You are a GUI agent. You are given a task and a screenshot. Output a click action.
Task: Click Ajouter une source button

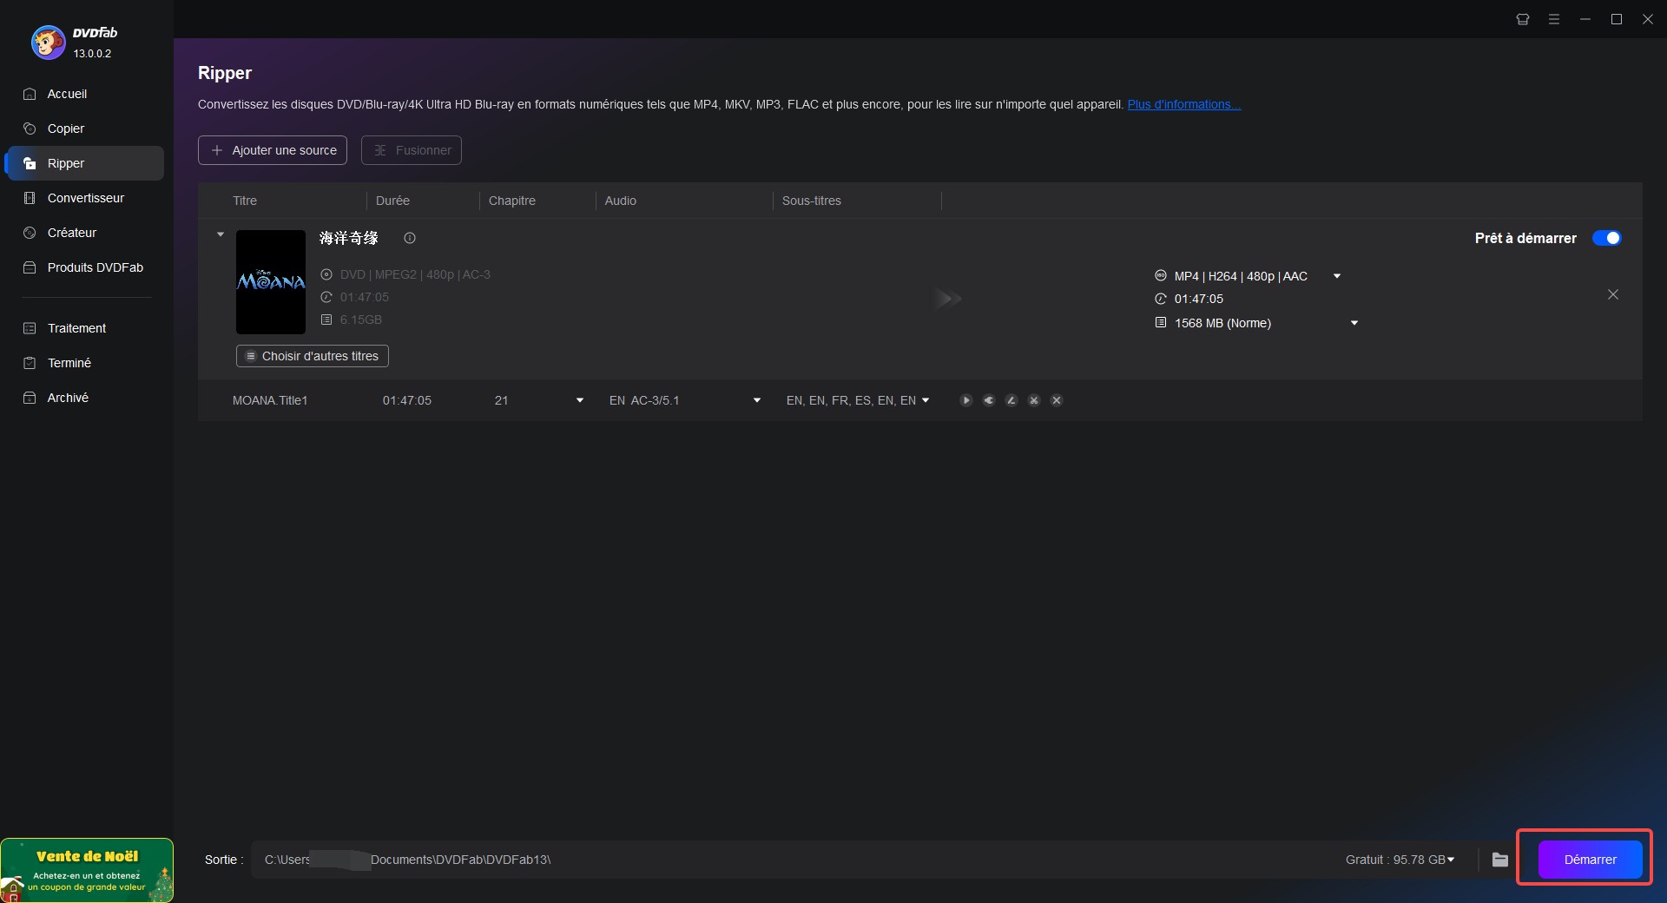(x=273, y=150)
